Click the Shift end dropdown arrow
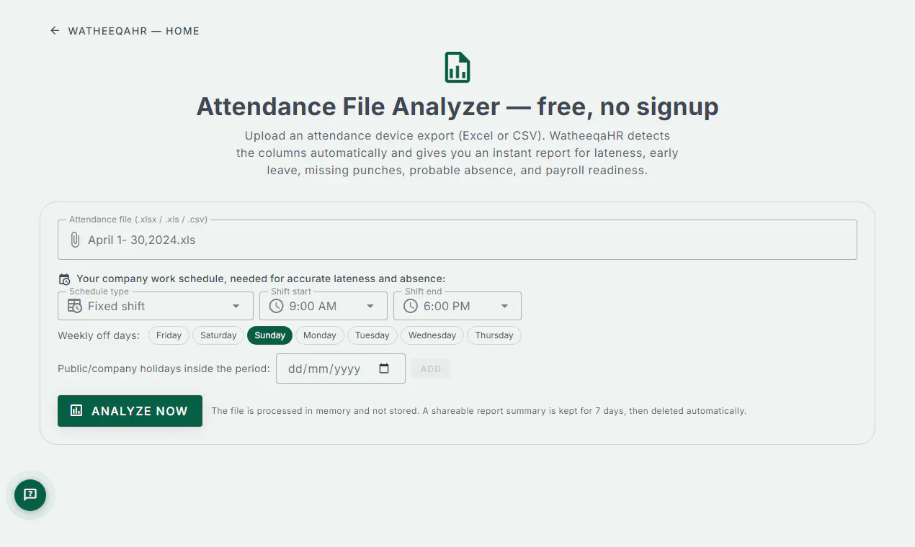The width and height of the screenshot is (915, 547). tap(504, 306)
